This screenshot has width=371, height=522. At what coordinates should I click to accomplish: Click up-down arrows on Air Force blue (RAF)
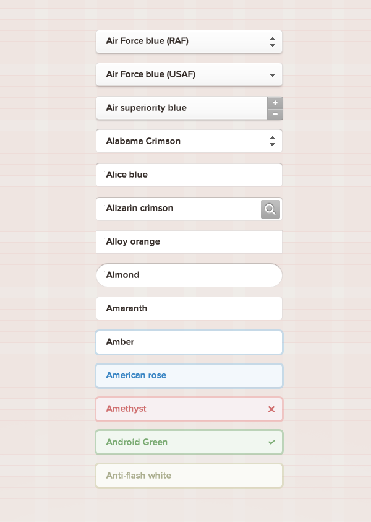pyautogui.click(x=272, y=42)
